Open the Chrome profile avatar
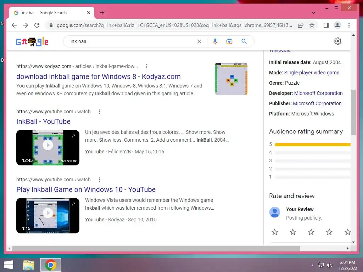Viewport: 363px width, 272px height. click(x=337, y=25)
